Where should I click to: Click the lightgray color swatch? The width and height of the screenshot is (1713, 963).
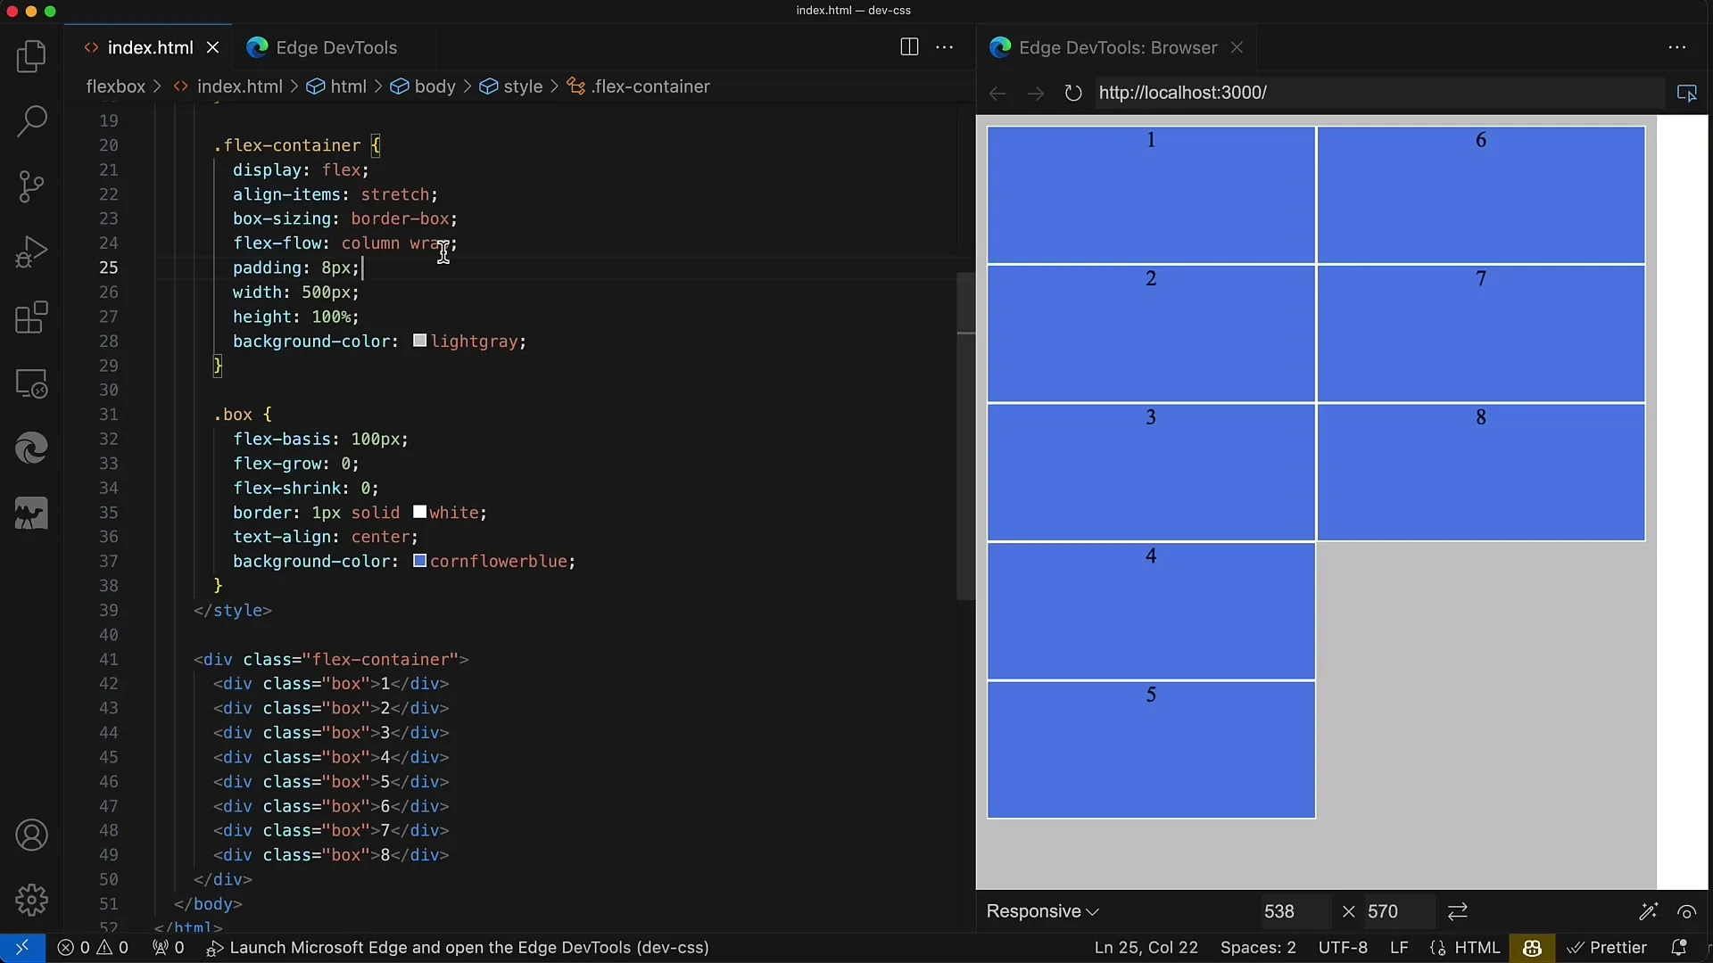[x=419, y=342]
